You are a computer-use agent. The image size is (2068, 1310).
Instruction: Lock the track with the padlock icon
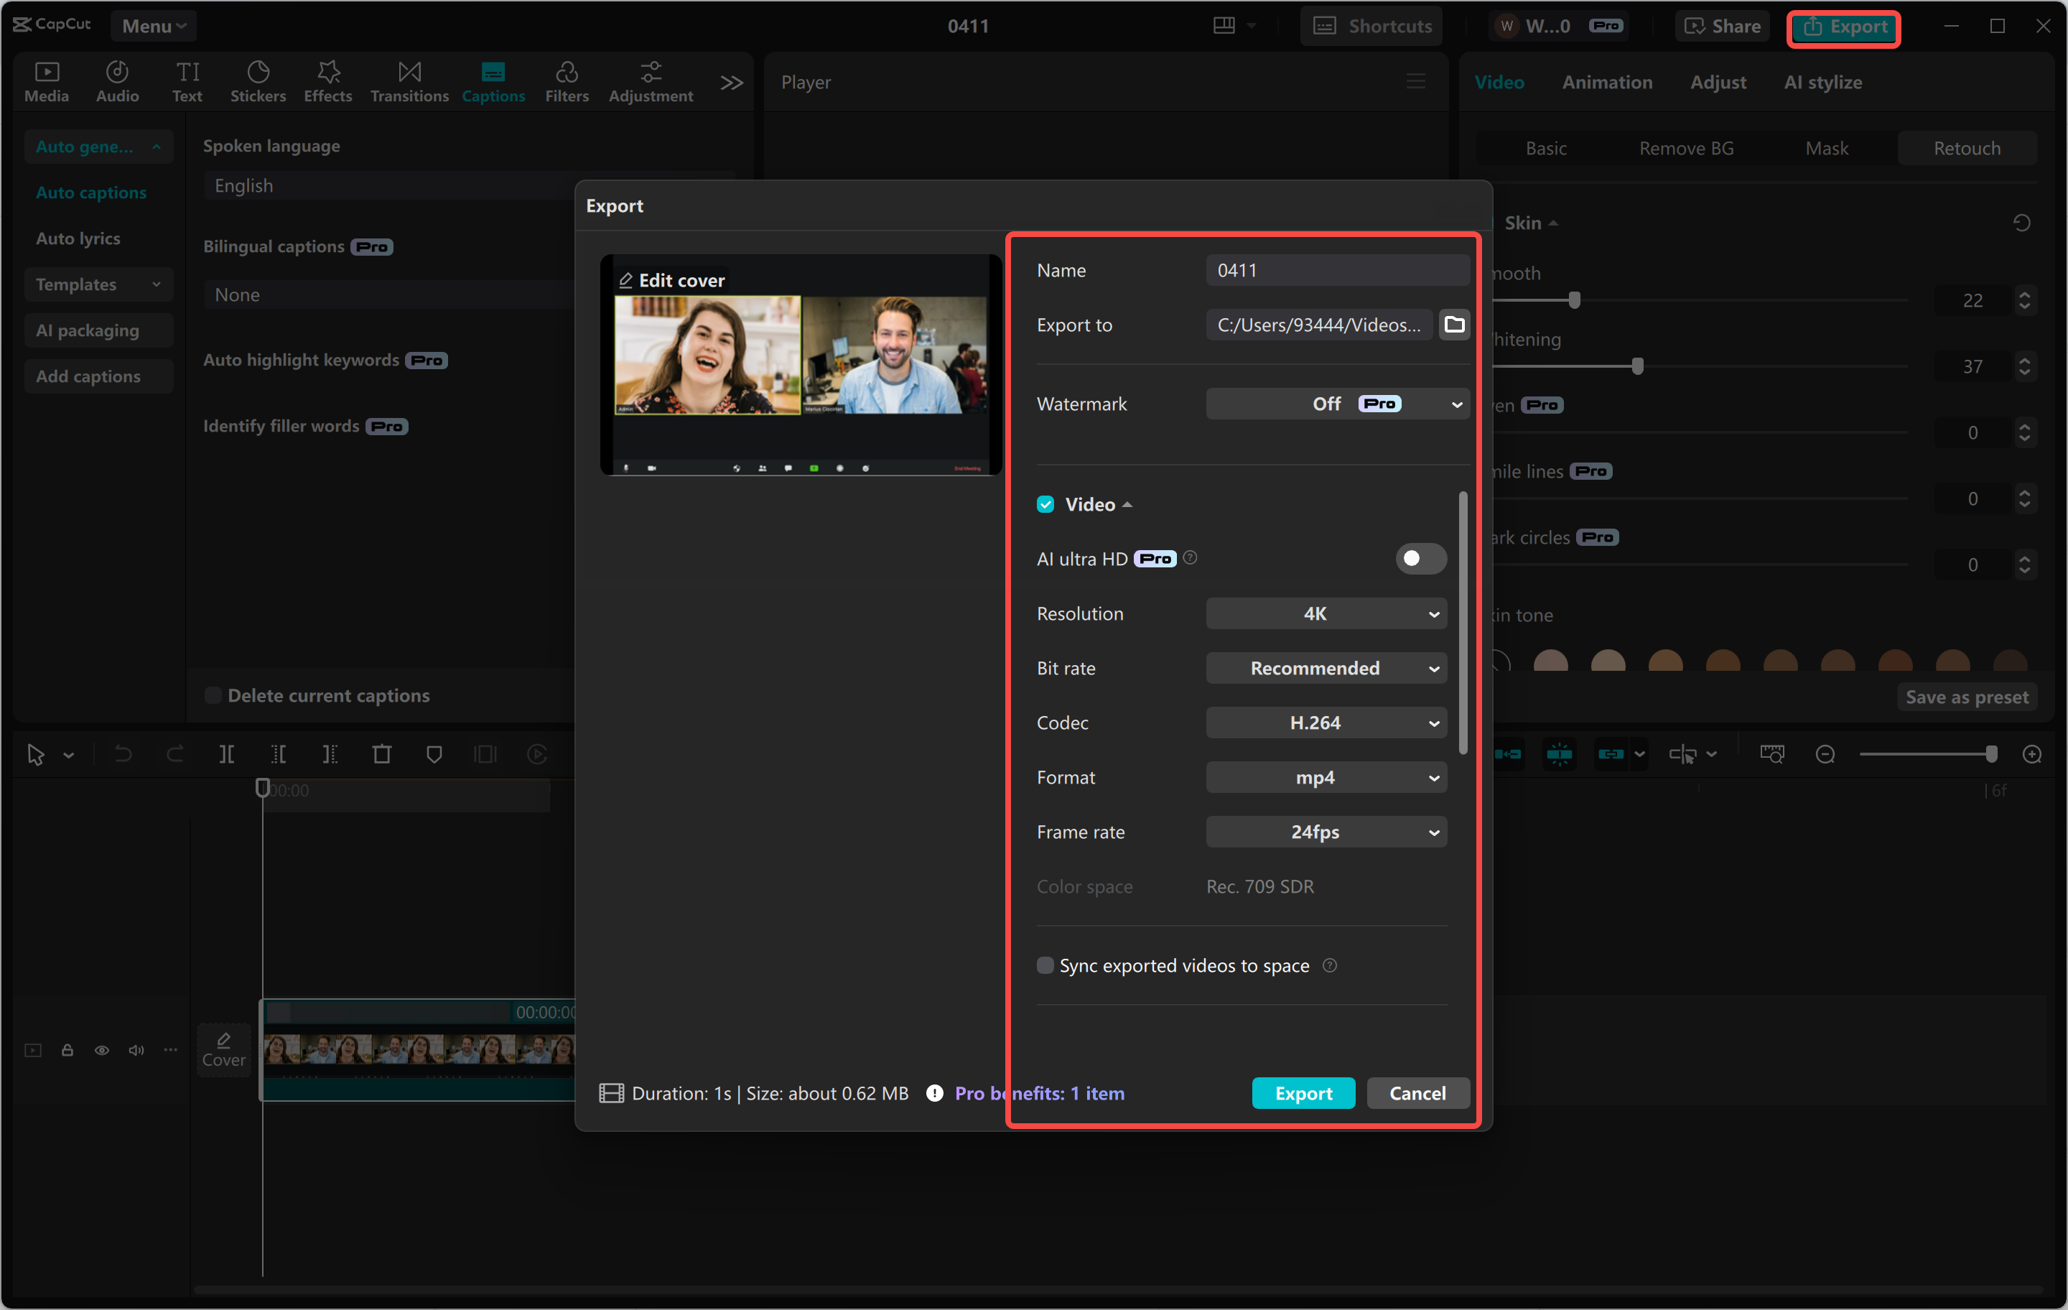(x=67, y=1050)
